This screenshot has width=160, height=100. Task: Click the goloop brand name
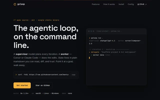click(x=21, y=4)
